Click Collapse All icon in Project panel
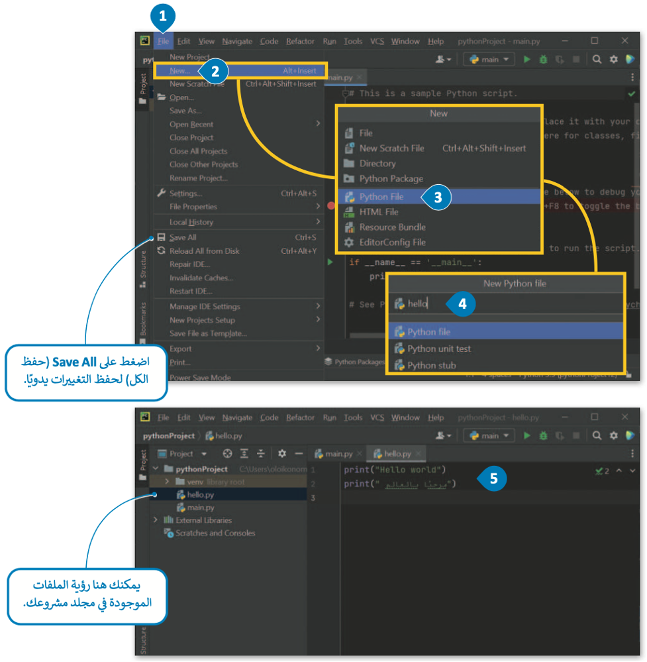This screenshot has height=662, width=647. coord(261,453)
